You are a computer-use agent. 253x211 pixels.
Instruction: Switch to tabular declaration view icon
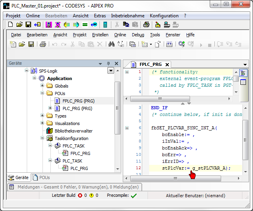coord(243,82)
